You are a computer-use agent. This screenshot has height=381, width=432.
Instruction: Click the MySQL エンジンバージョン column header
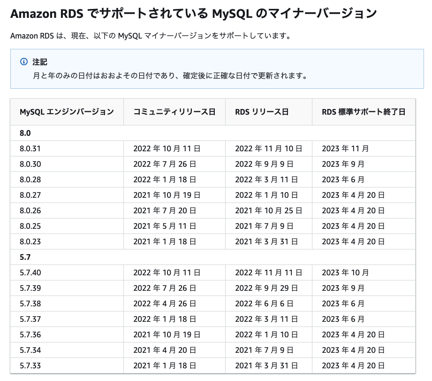67,112
